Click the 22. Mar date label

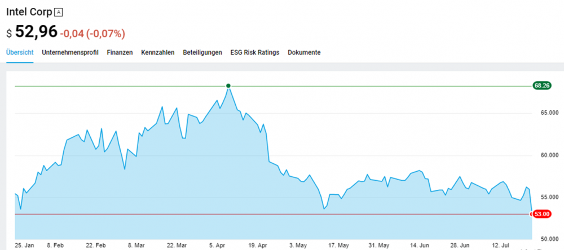pyautogui.click(x=177, y=246)
